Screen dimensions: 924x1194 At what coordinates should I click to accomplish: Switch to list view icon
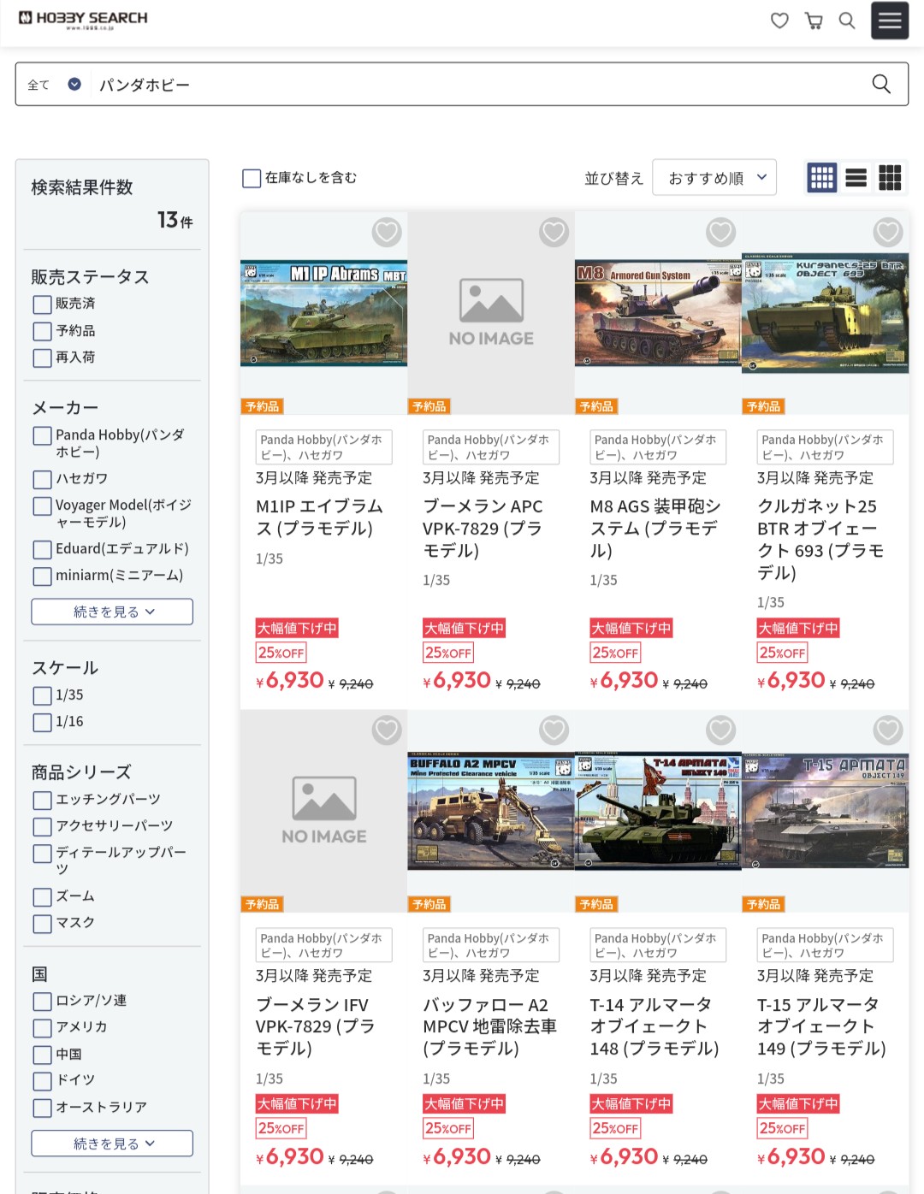(856, 178)
